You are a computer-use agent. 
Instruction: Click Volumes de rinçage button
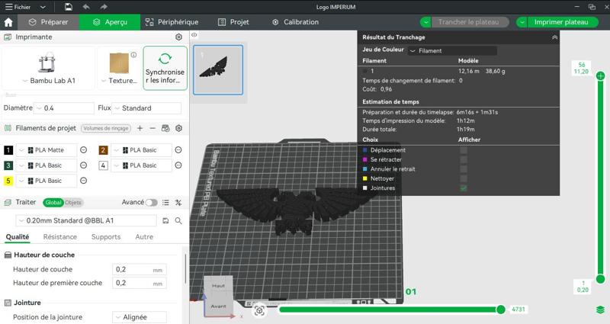(106, 128)
